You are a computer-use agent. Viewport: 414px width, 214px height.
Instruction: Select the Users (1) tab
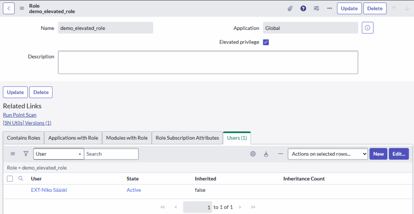tap(237, 138)
